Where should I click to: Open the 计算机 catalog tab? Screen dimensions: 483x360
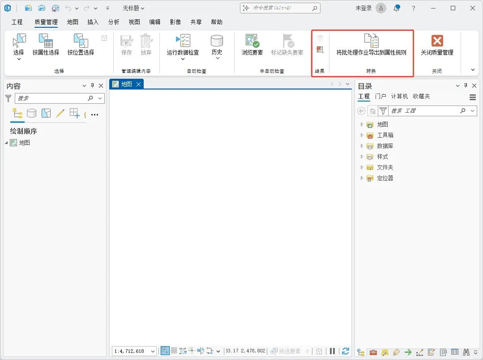tap(399, 96)
